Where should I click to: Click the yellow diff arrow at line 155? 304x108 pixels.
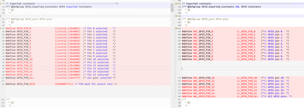click(176, 4)
